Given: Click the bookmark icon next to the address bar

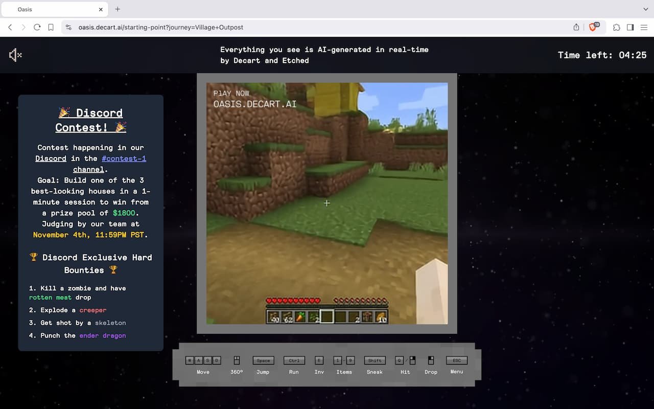Looking at the screenshot, I should pyautogui.click(x=51, y=27).
